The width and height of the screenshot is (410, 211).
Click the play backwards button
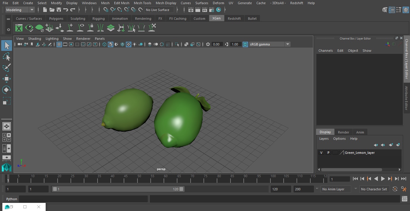(x=376, y=179)
